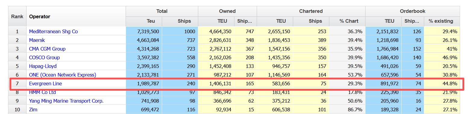Select Hapag-Lloyd % existing 20.5%
470x114 pixels.
click(442, 66)
